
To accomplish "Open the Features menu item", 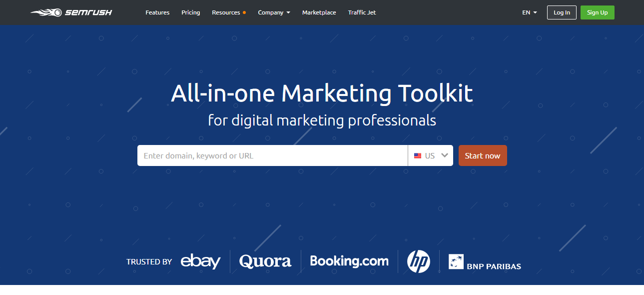I will [x=157, y=12].
